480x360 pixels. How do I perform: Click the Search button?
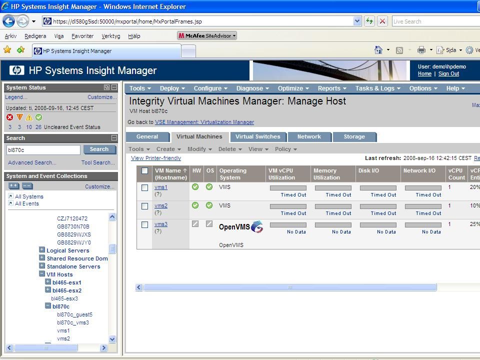pos(99,149)
